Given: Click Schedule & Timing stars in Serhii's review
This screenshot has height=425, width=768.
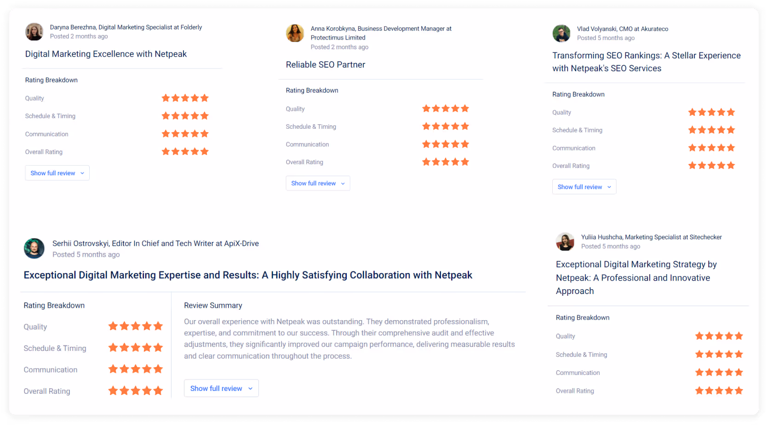Looking at the screenshot, I should pos(135,348).
